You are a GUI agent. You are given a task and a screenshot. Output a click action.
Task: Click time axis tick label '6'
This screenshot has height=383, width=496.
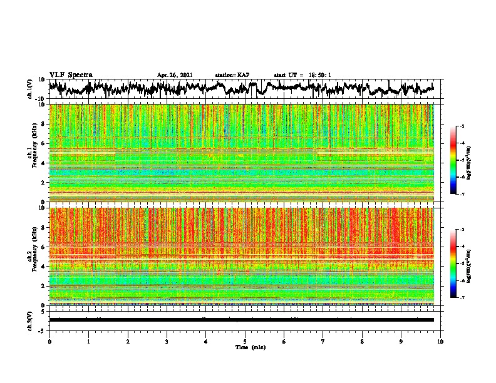284,342
